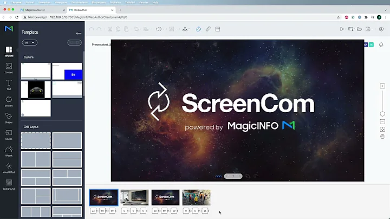Click the browser address bar URL

[x=88, y=17]
